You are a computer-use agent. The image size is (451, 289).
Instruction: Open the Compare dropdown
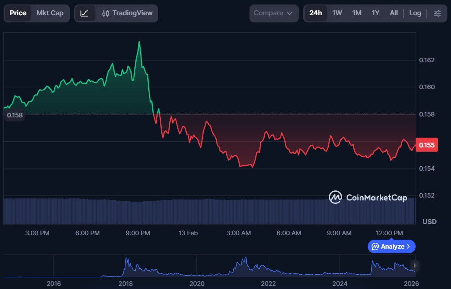[274, 13]
